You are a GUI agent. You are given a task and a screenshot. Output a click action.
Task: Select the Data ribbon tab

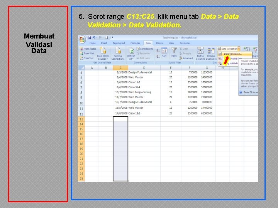[148, 43]
